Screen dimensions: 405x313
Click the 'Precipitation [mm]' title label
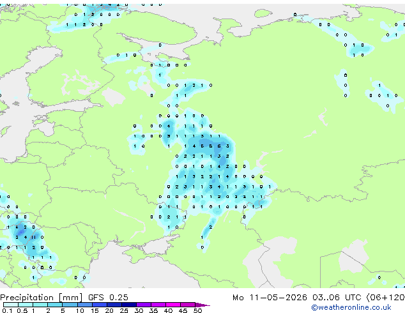click(x=42, y=298)
